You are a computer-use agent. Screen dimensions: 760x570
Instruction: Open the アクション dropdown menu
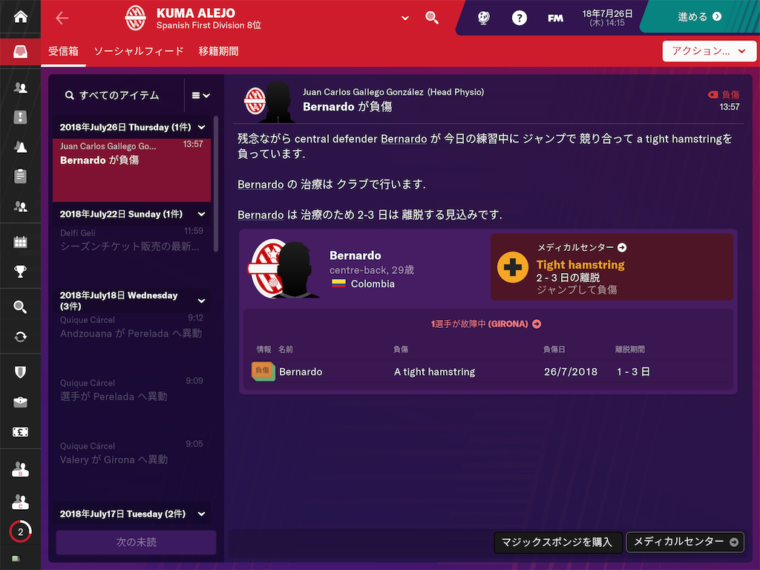coord(709,51)
